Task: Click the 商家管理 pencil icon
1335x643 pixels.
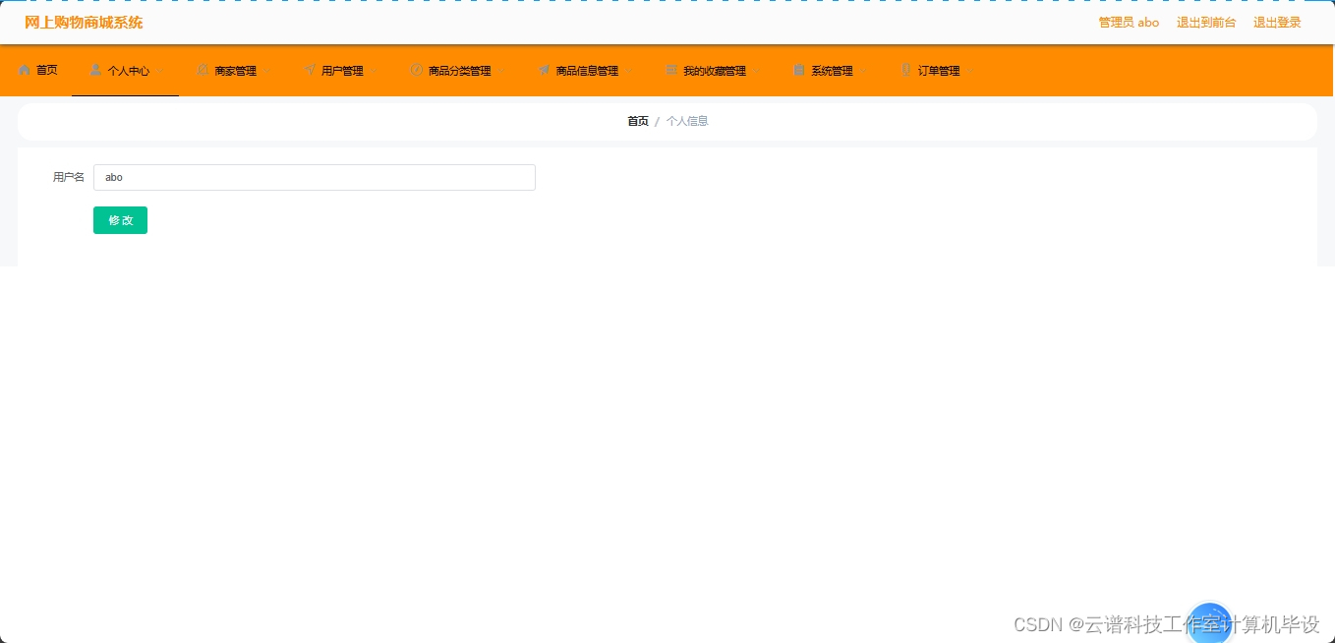Action: pyautogui.click(x=202, y=70)
